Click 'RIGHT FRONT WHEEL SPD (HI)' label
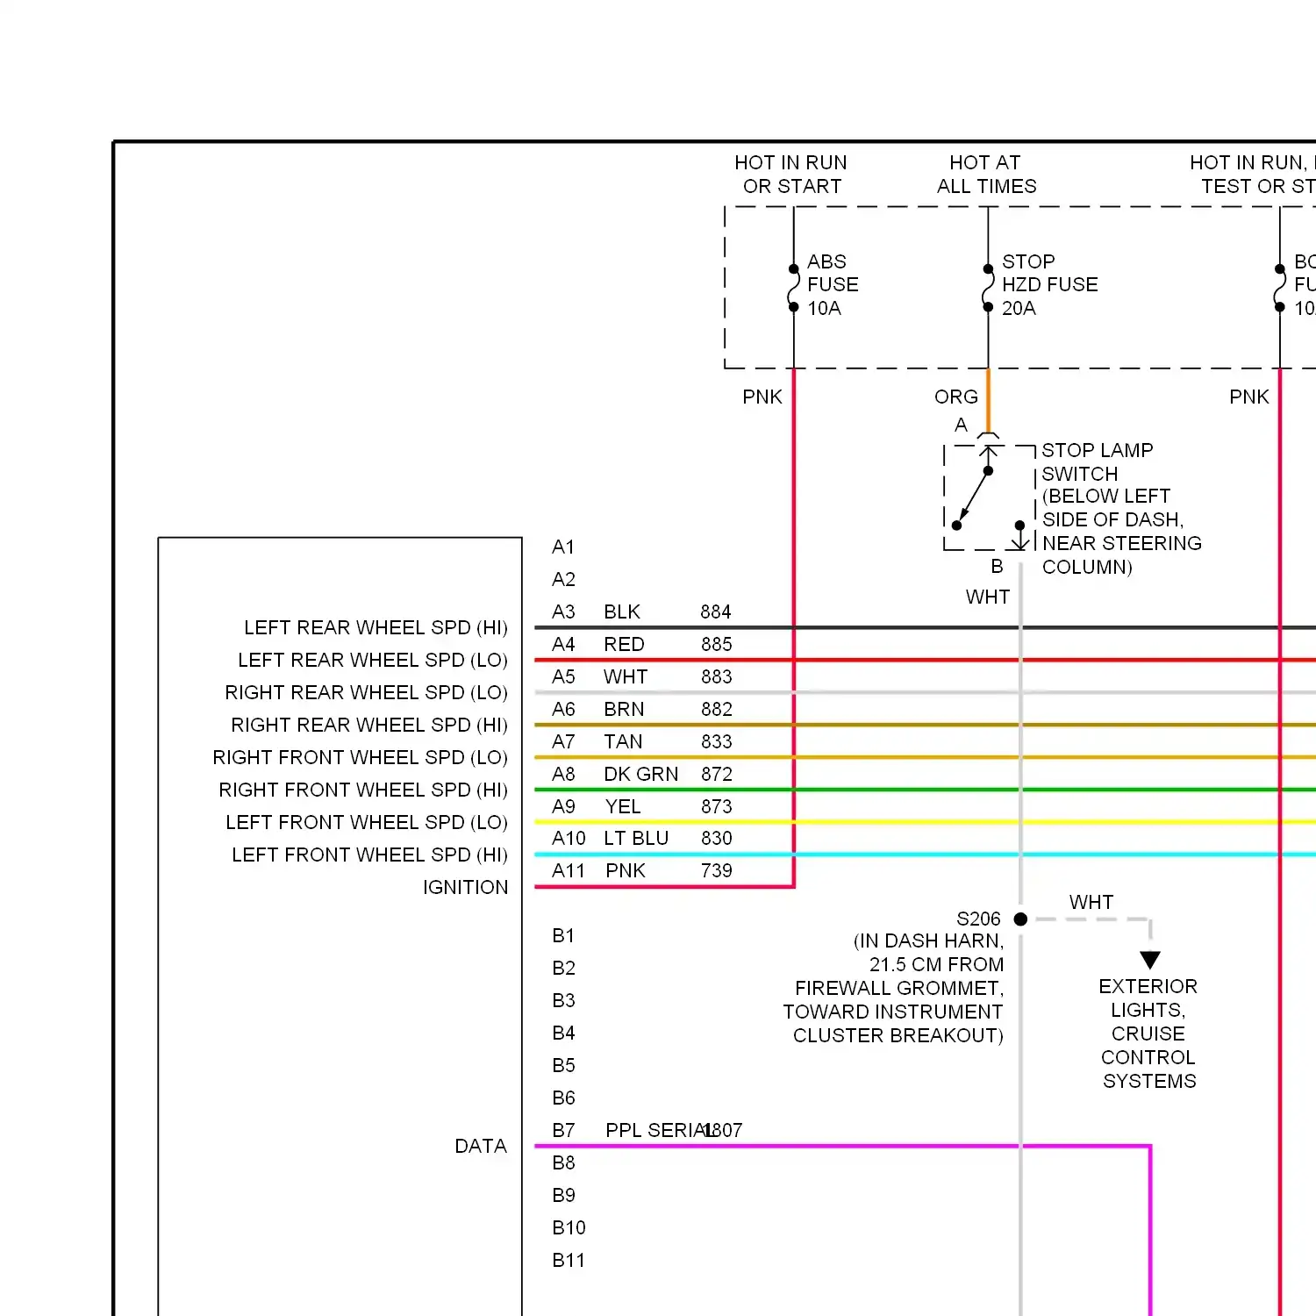Screen dimensions: 1316x1316 click(x=363, y=790)
